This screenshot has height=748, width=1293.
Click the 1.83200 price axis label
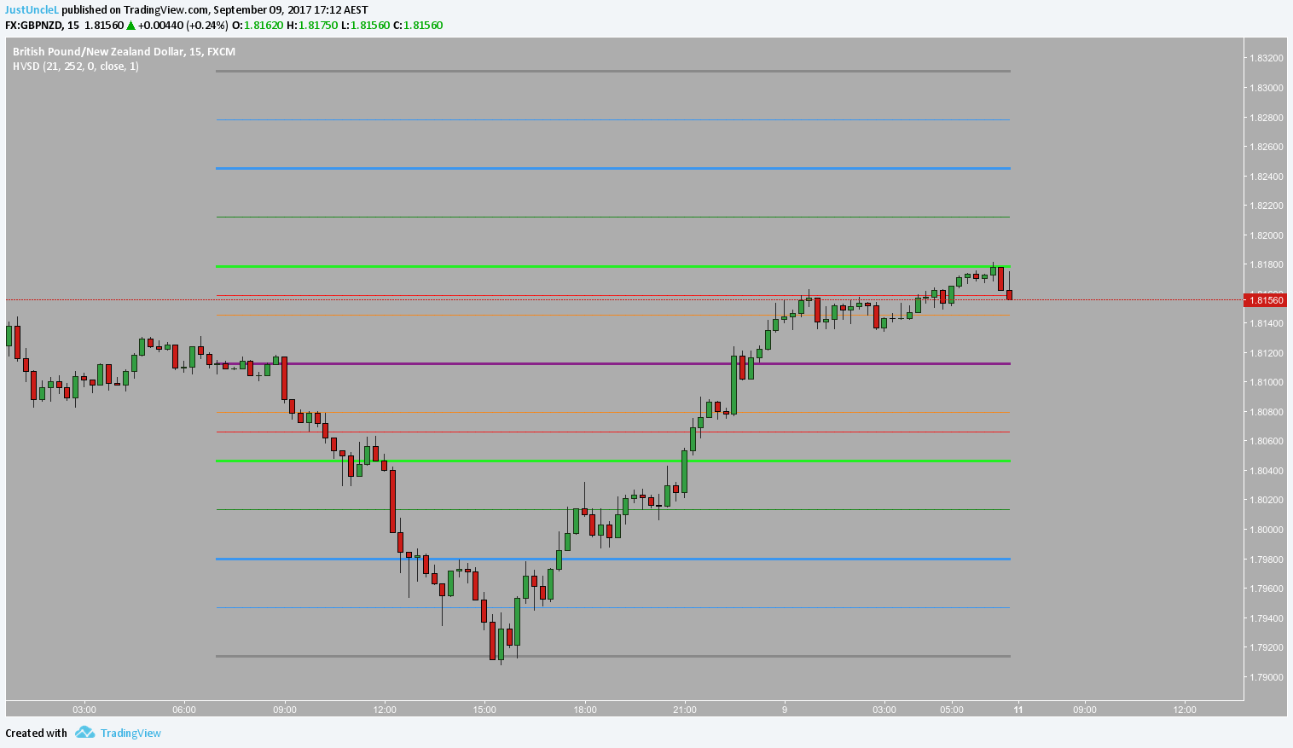click(x=1267, y=58)
